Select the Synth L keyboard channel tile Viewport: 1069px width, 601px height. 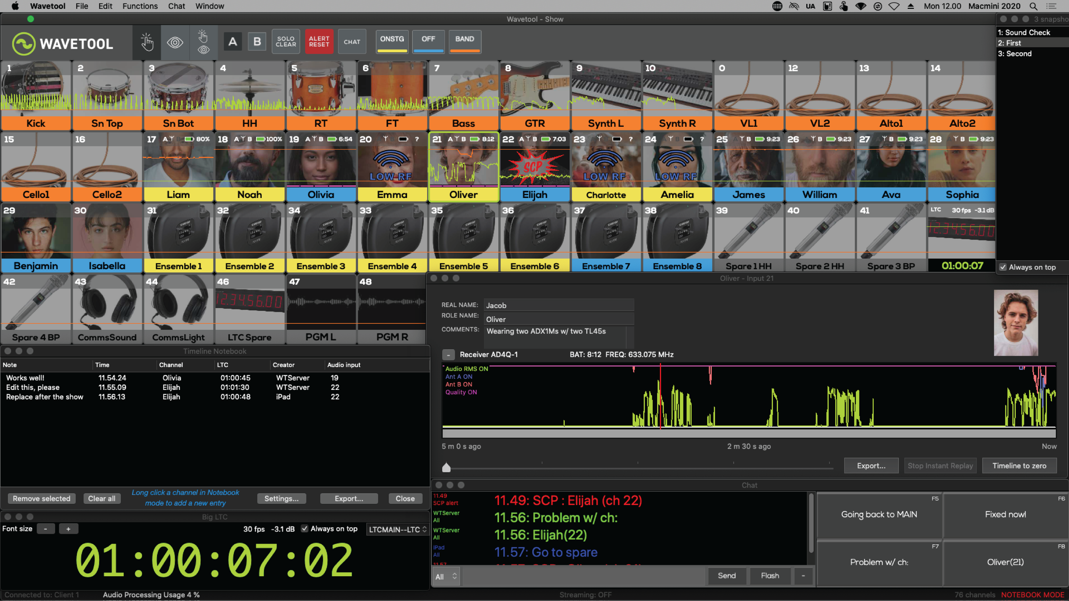(606, 95)
